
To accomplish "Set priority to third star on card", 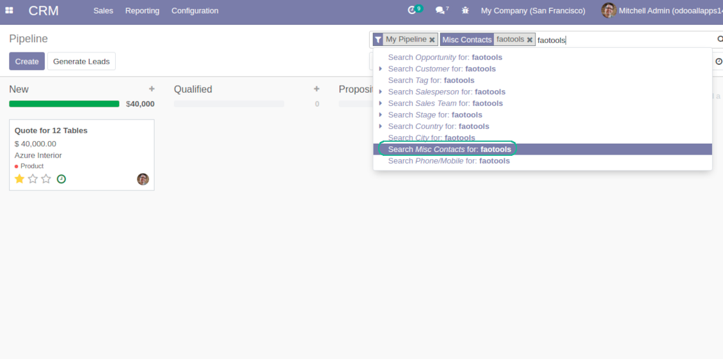I will pyautogui.click(x=46, y=179).
